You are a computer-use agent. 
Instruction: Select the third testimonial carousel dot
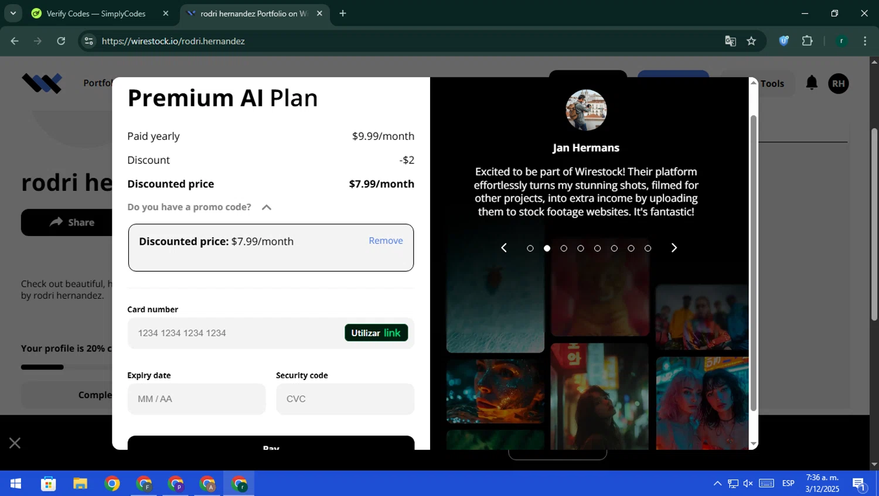pos(564,248)
